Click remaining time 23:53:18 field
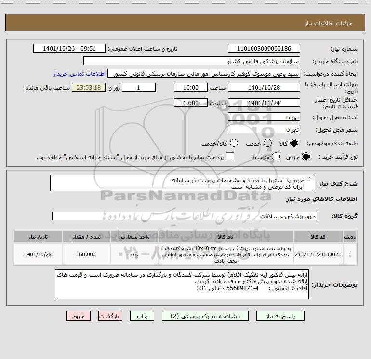This screenshot has height=359, width=371. tap(89, 88)
